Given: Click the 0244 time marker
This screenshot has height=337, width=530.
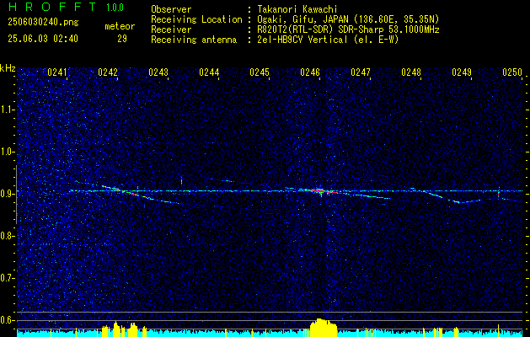Looking at the screenshot, I should (209, 72).
